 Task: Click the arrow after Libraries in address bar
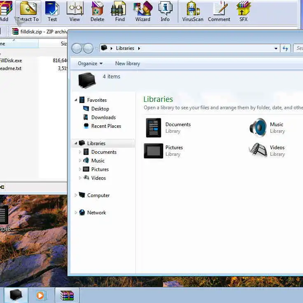point(139,48)
